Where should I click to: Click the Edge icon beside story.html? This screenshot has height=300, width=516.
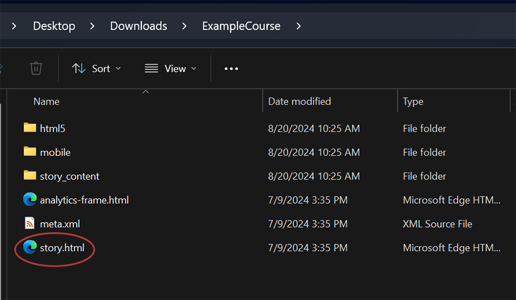[x=30, y=247]
